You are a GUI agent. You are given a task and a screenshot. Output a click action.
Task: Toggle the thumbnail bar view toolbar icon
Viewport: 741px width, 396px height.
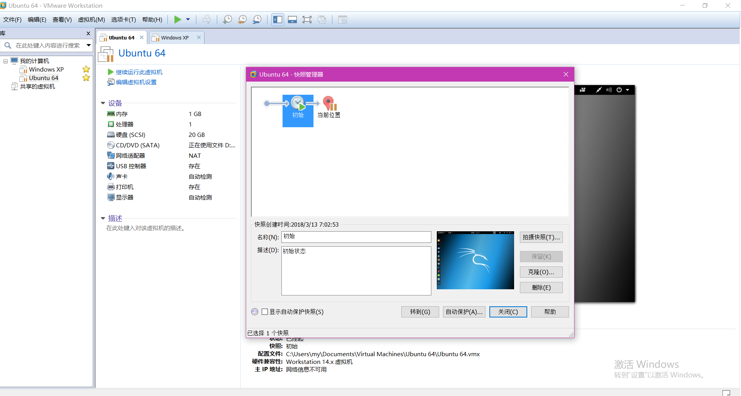293,19
